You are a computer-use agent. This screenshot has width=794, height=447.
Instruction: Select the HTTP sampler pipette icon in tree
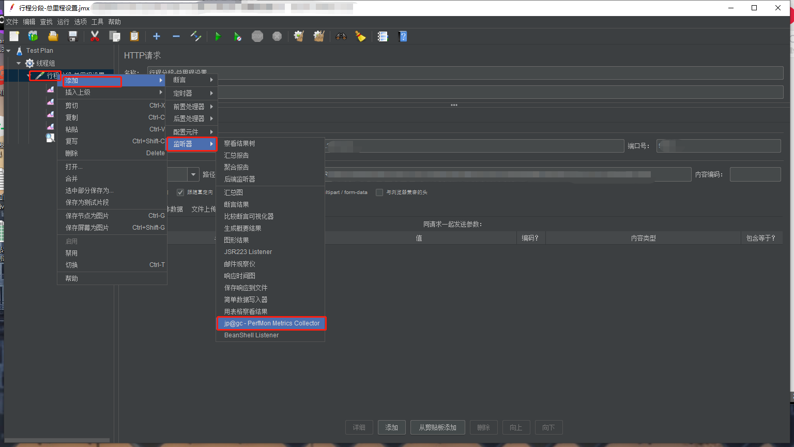pyautogui.click(x=39, y=76)
